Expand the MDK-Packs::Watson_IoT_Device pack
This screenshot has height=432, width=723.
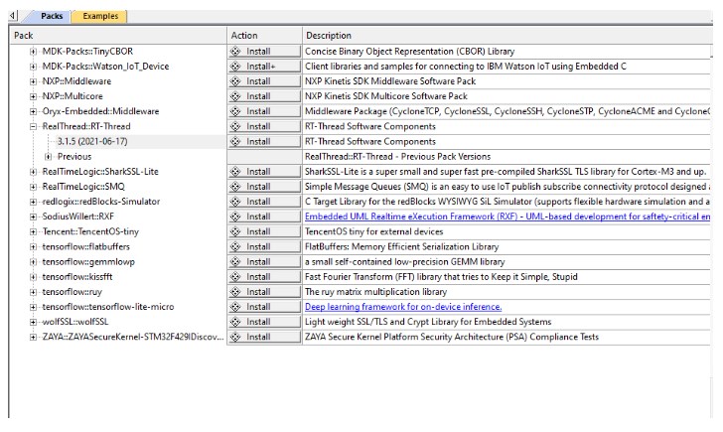click(33, 67)
